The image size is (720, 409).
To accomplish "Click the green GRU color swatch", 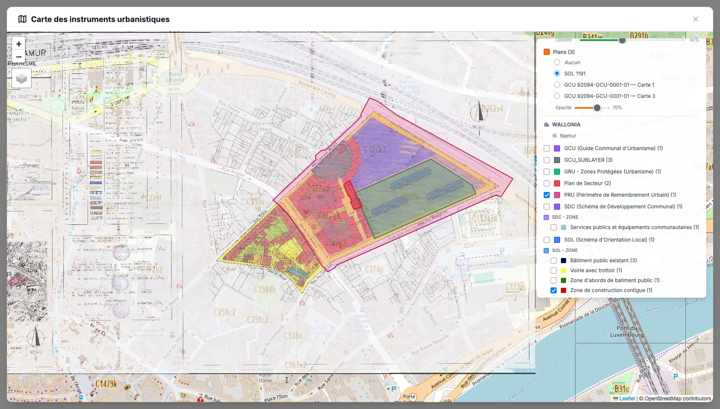I will click(557, 172).
